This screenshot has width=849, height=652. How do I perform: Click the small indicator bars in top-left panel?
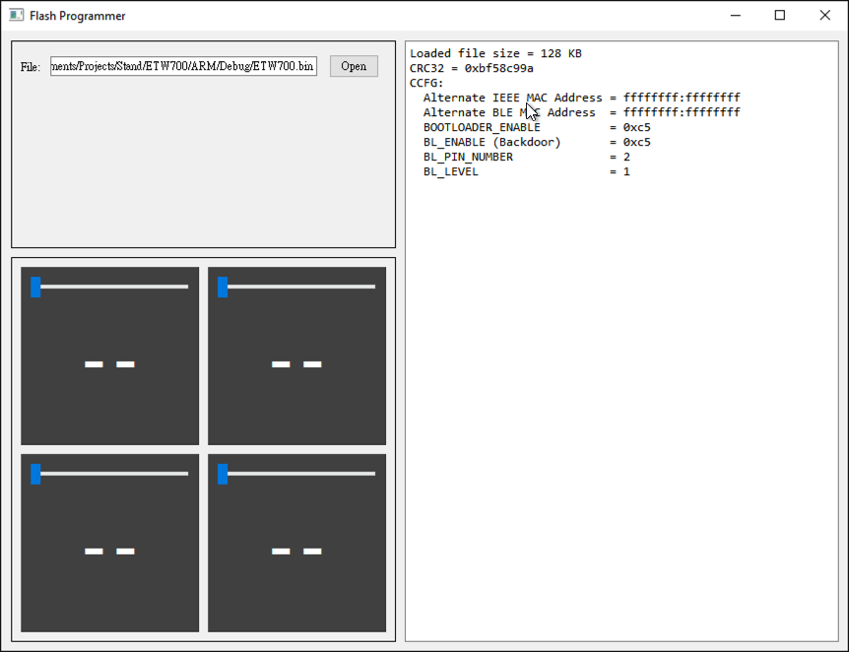click(107, 363)
